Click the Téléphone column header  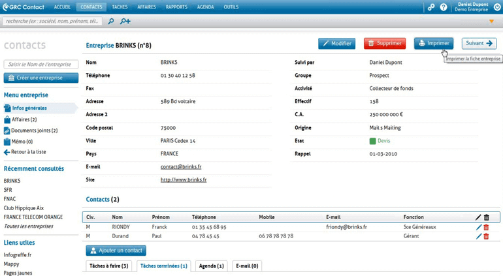204,217
